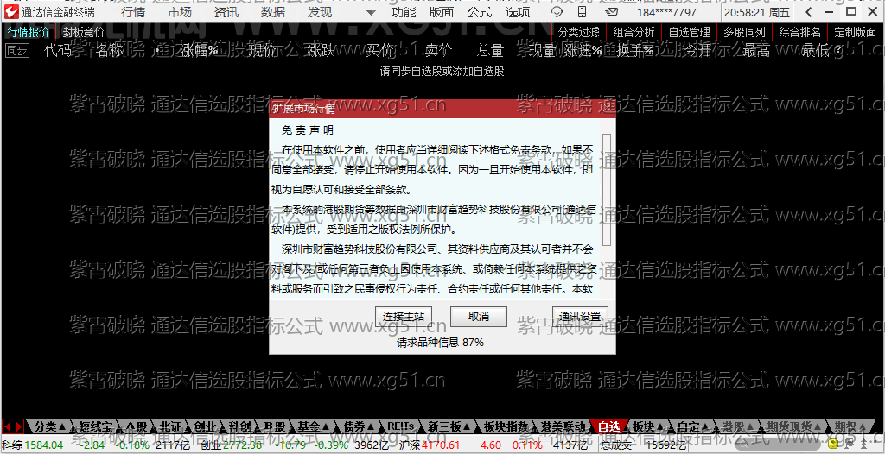Click the 创业 index value 2772.38
The width and height of the screenshot is (885, 454).
[x=243, y=445]
